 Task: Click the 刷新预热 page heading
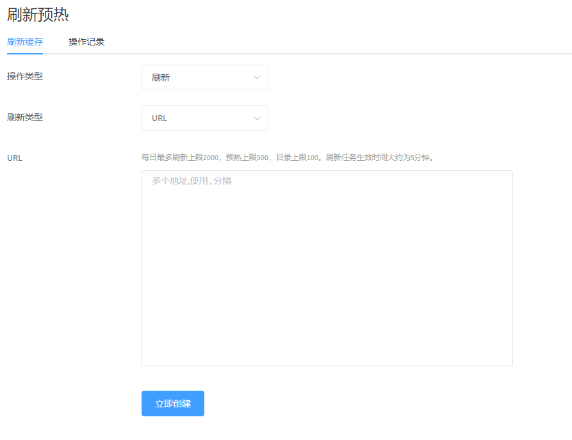(38, 14)
